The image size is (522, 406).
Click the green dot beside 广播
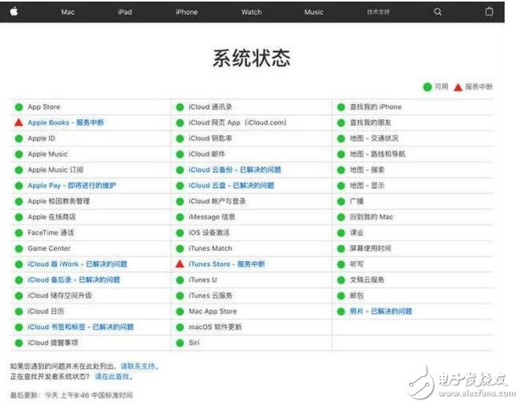click(341, 201)
